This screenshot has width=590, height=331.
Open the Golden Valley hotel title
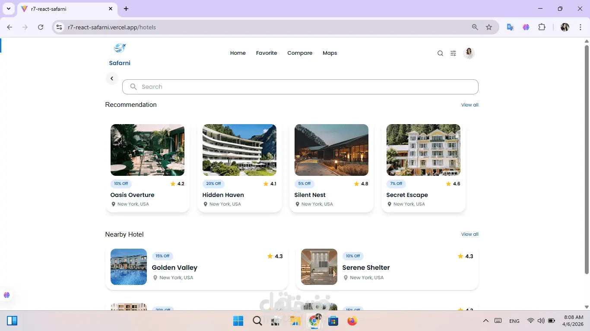[174, 268]
